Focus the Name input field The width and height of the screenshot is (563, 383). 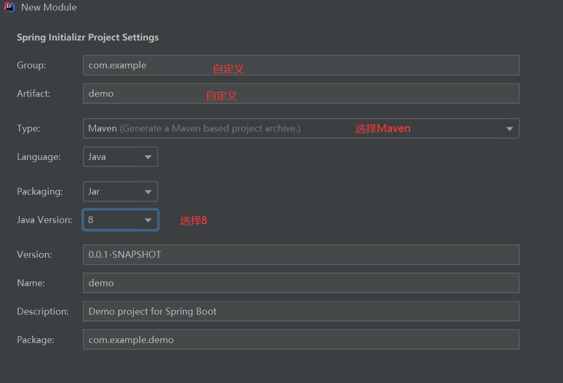[x=301, y=283]
